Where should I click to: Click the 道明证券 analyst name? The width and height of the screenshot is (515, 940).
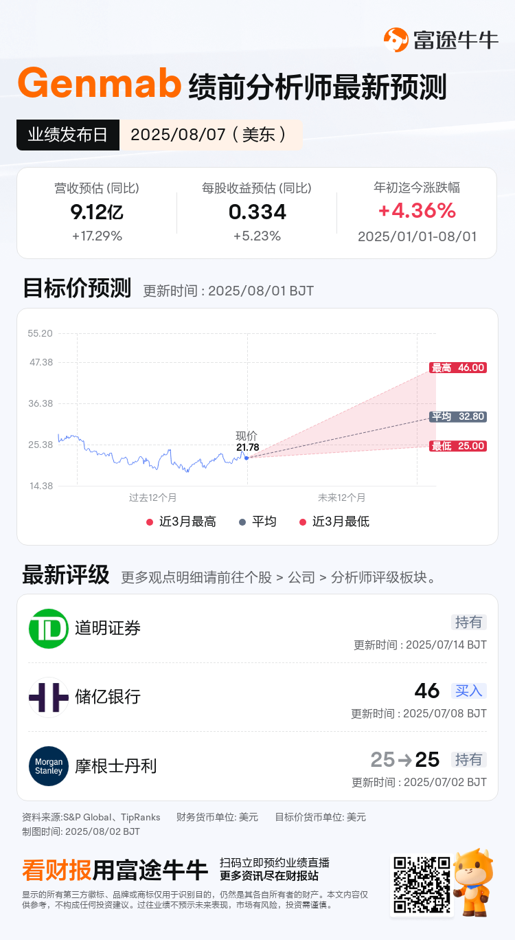(108, 628)
